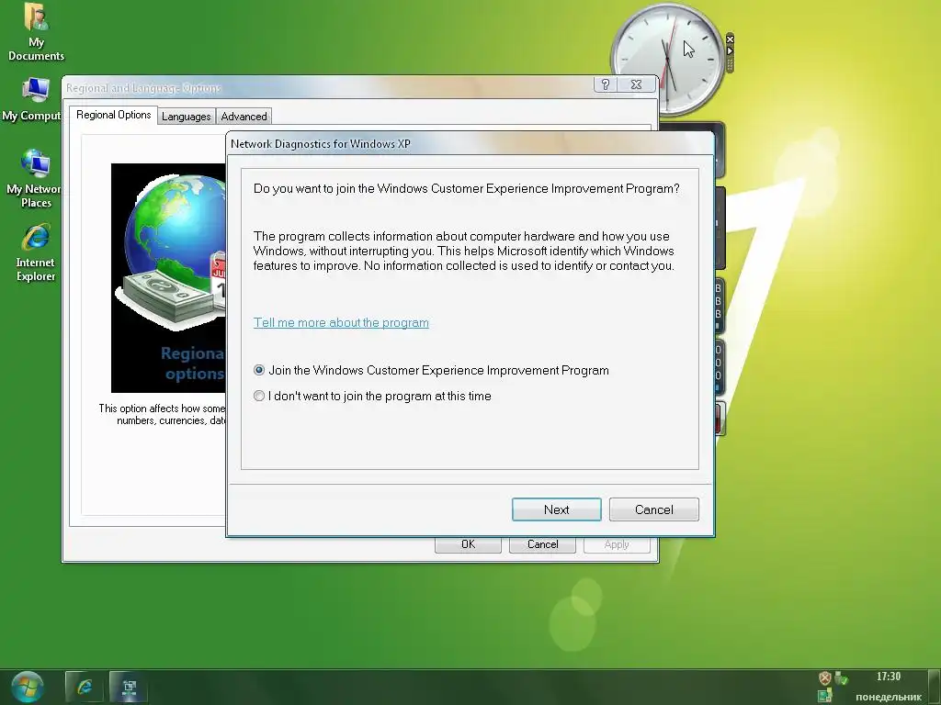Viewport: 941px width, 705px height.
Task: Switch to the Advanced tab
Action: [244, 117]
